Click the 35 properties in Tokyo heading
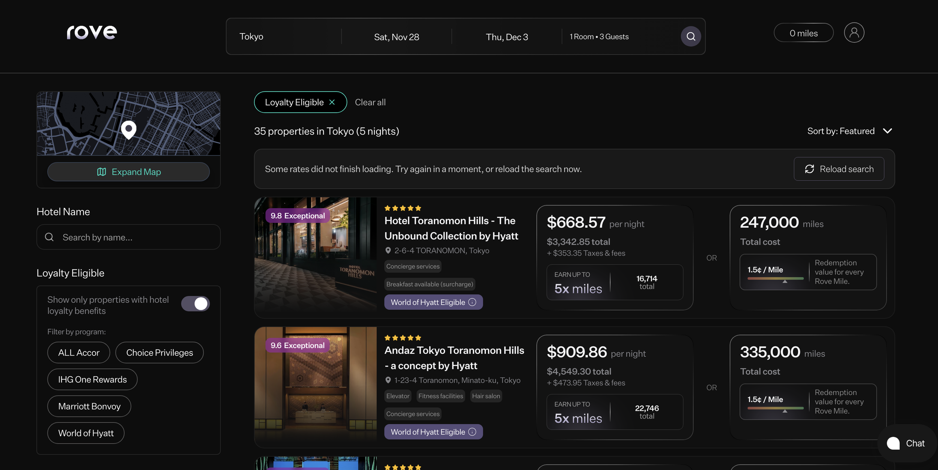The width and height of the screenshot is (938, 470). point(326,131)
